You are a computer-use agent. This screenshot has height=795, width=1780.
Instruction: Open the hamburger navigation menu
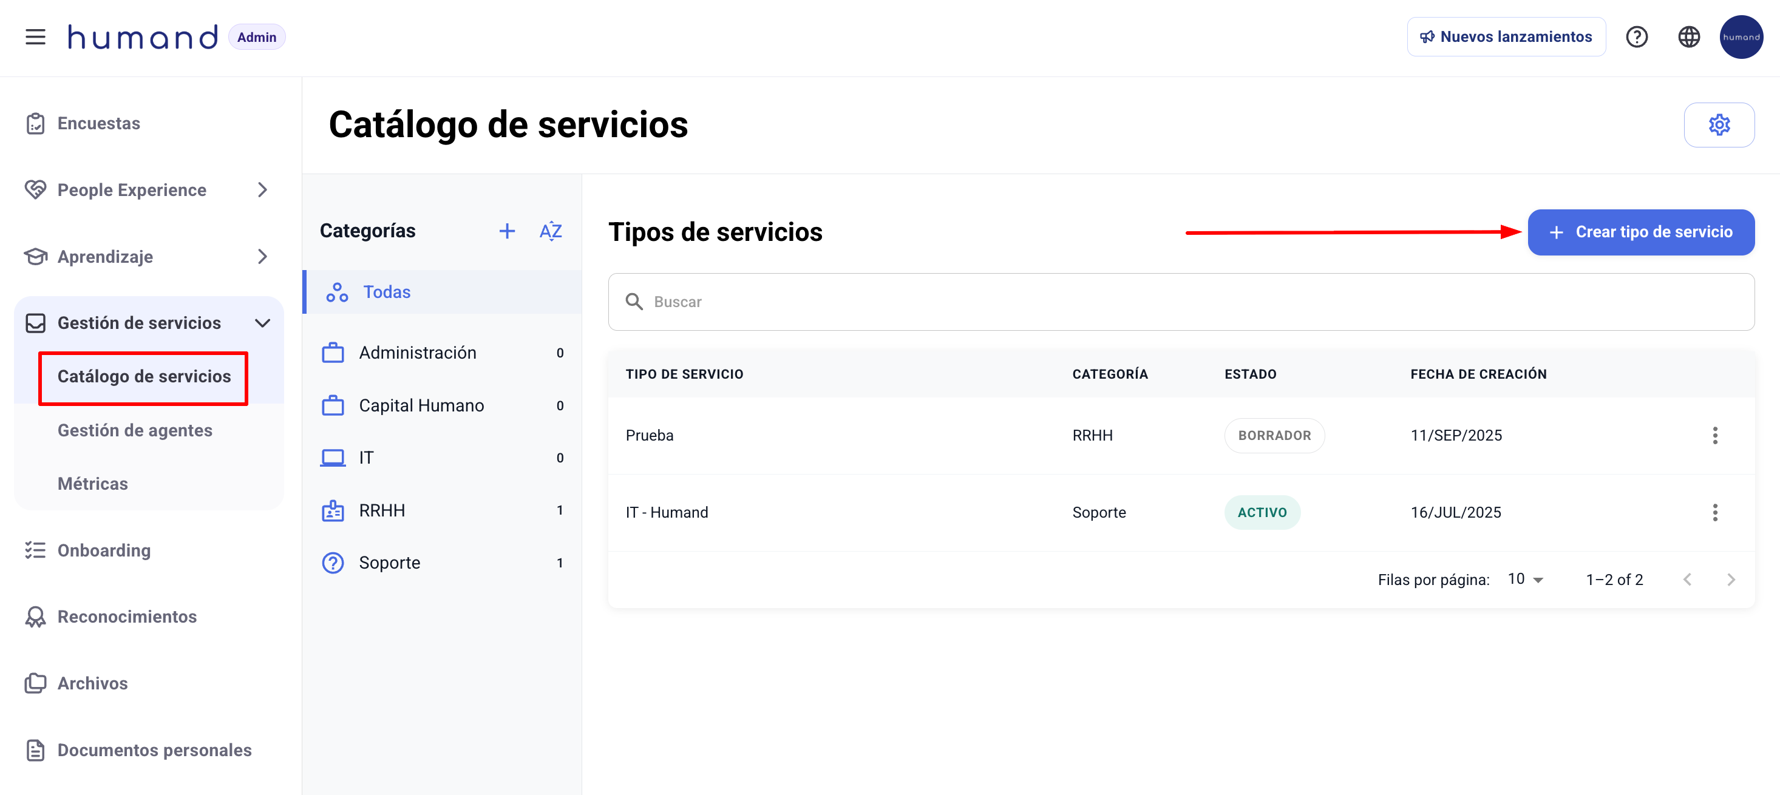35,36
